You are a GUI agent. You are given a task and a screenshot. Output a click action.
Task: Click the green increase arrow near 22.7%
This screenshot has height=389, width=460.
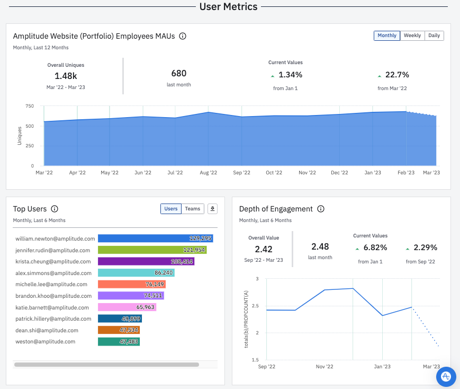378,75
